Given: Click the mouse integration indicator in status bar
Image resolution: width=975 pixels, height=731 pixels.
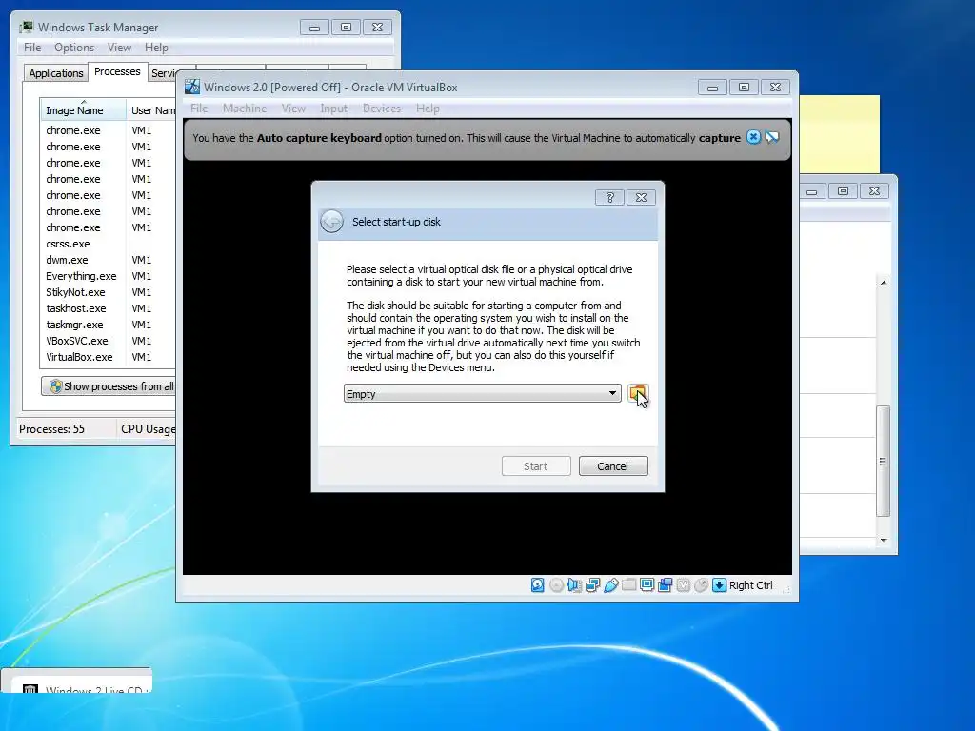Looking at the screenshot, I should tap(701, 585).
